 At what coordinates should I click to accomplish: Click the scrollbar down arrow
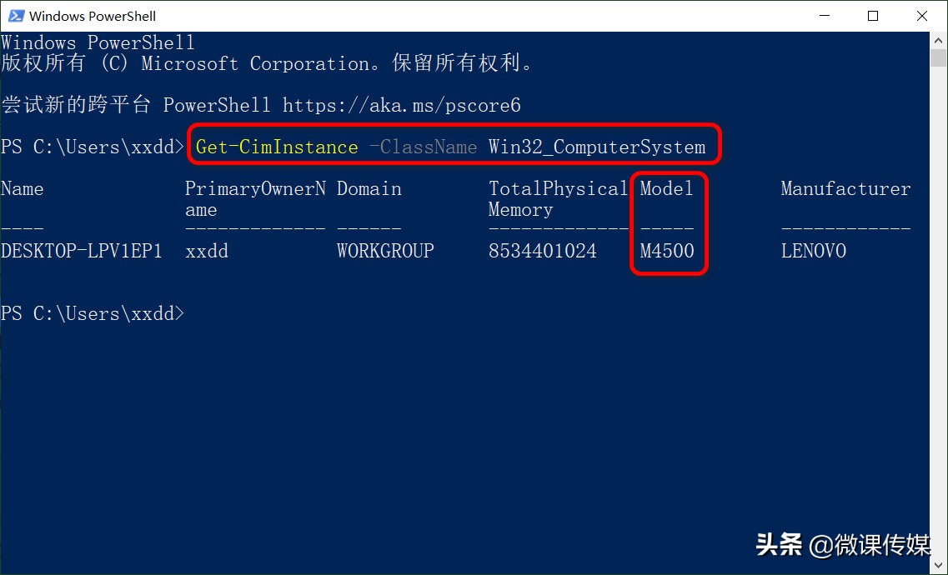[x=938, y=566]
